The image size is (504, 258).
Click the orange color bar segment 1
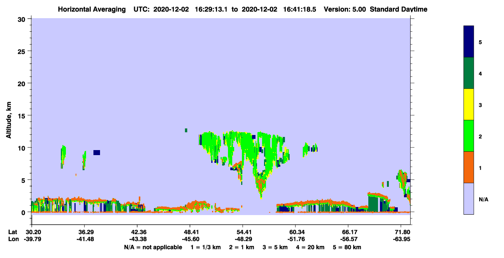468,167
